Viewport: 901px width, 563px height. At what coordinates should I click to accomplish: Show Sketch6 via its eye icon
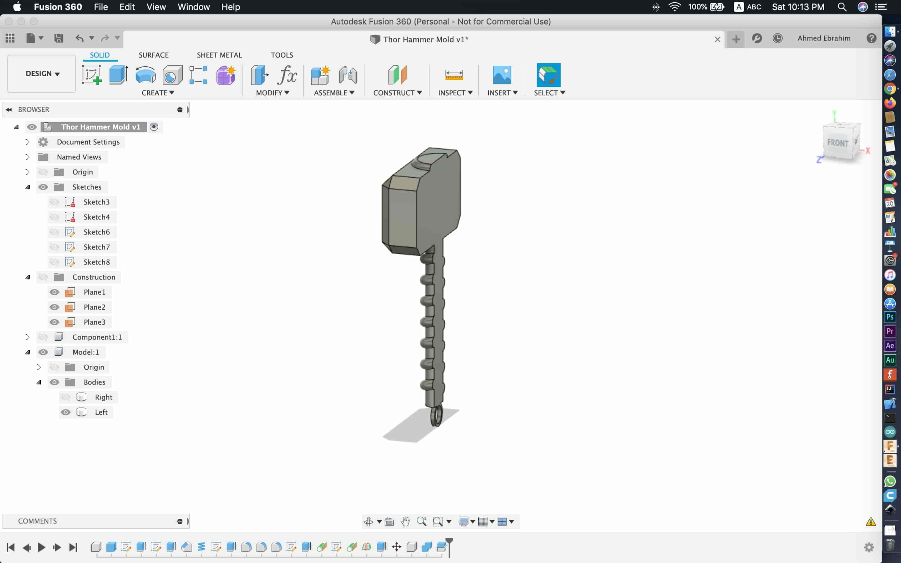[x=54, y=232]
